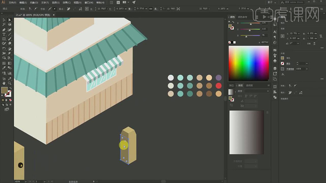Click the 描边 stroke label link
This screenshot has width=326, height=183.
click(x=288, y=63)
